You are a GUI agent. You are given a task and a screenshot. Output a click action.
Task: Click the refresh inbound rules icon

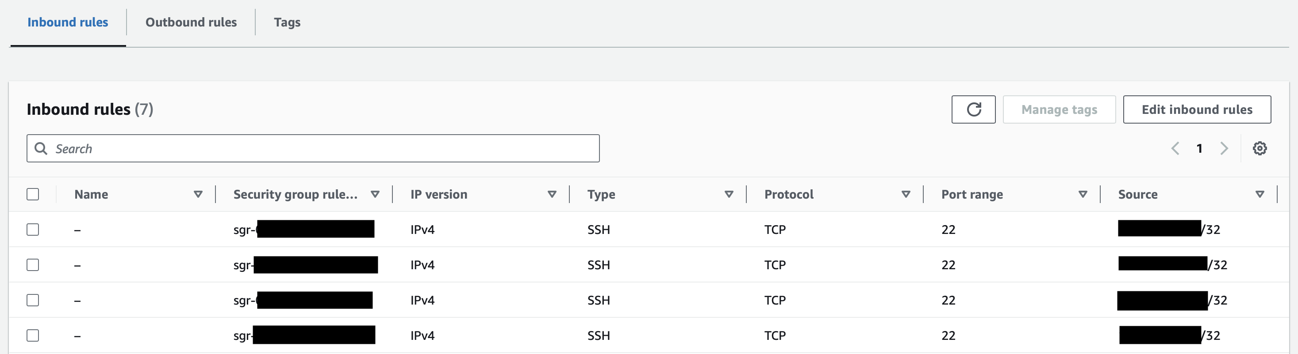tap(973, 109)
